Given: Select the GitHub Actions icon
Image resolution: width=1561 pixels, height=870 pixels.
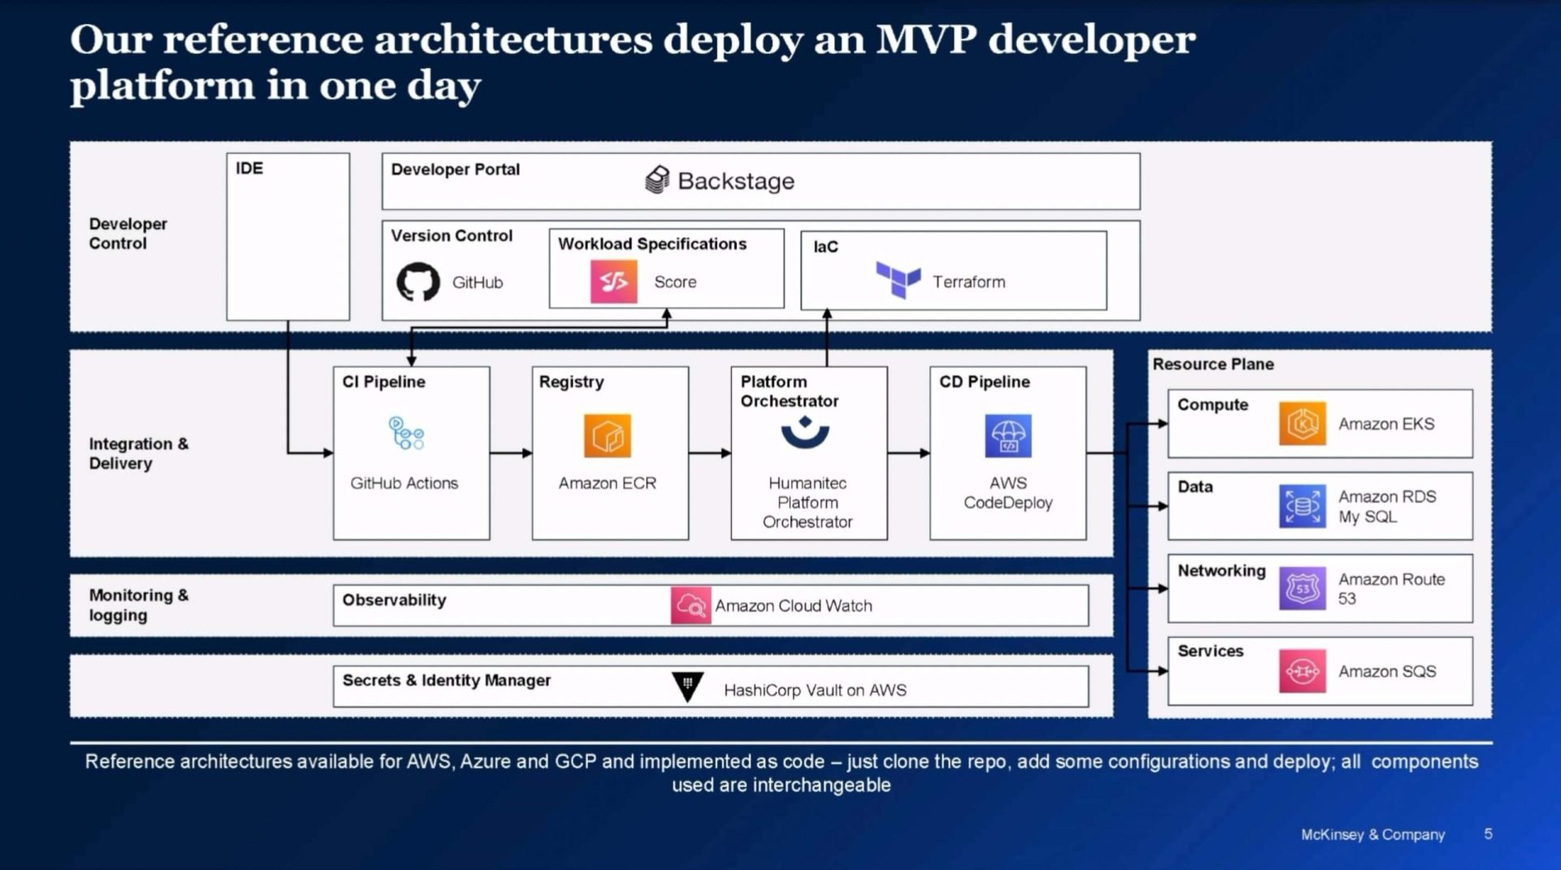Looking at the screenshot, I should point(406,433).
